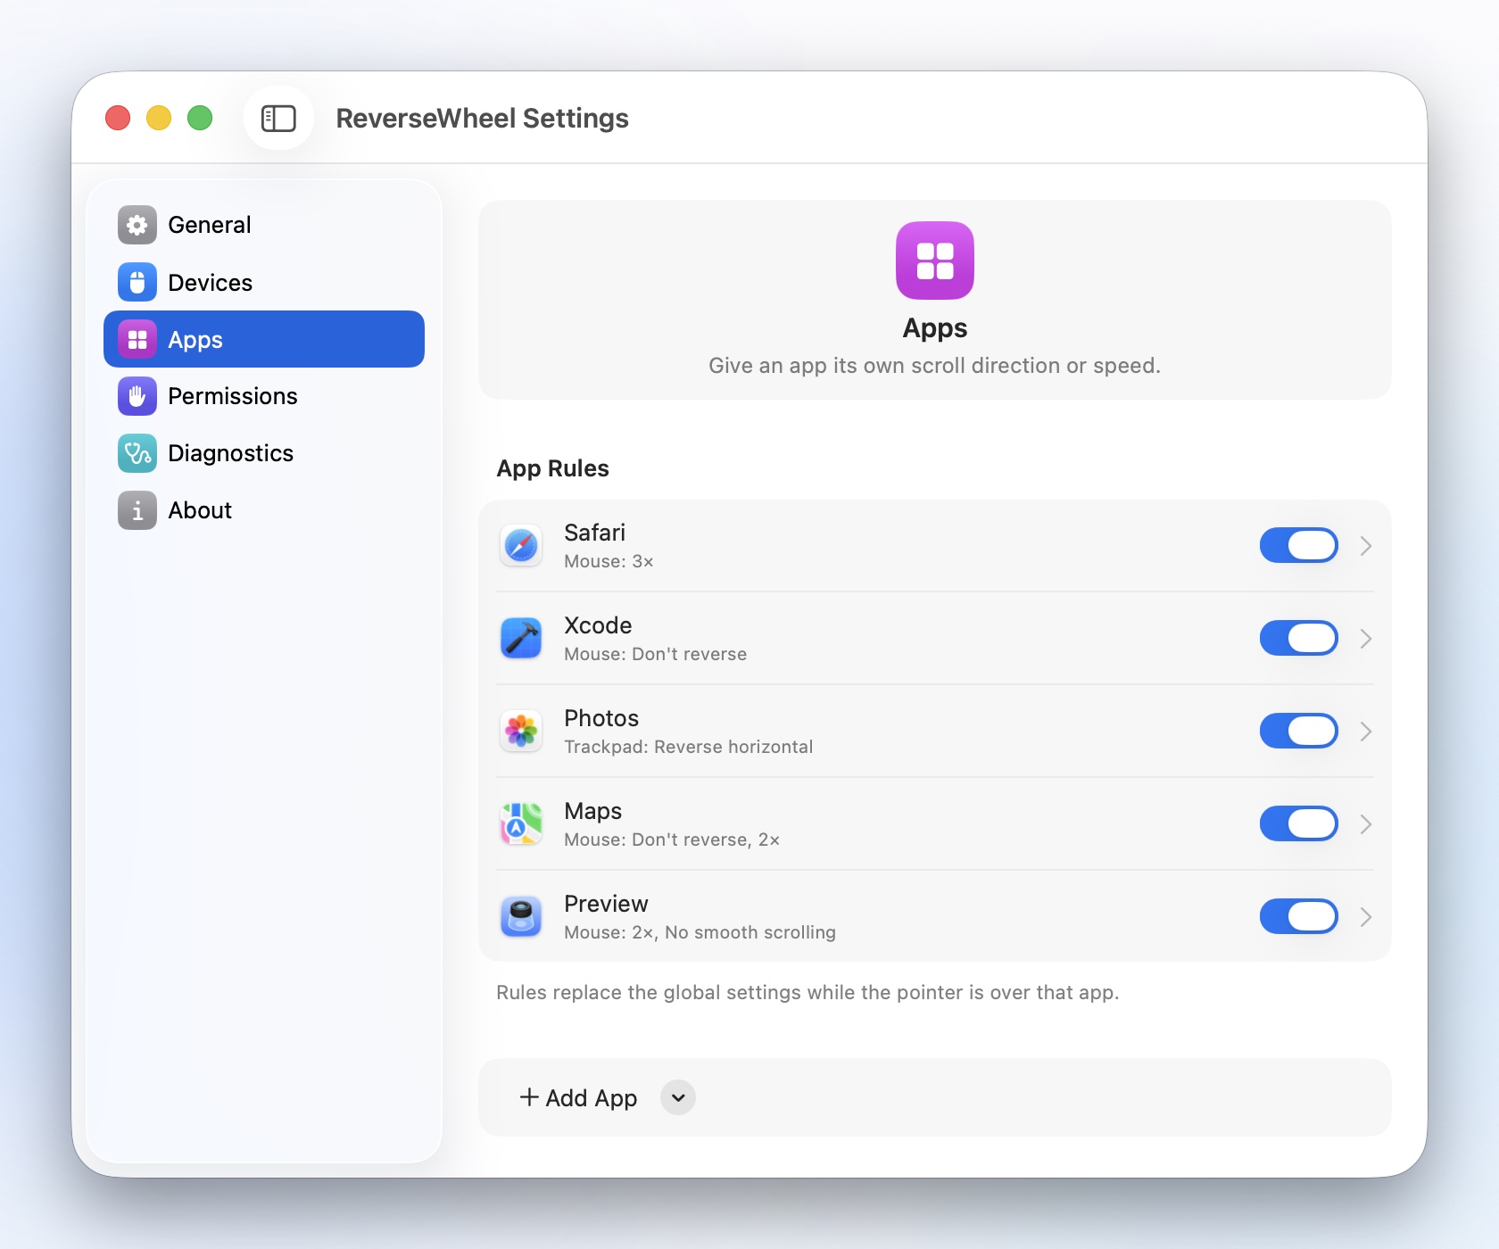This screenshot has width=1499, height=1249.
Task: Select the Diagnostics section
Action: click(x=264, y=453)
